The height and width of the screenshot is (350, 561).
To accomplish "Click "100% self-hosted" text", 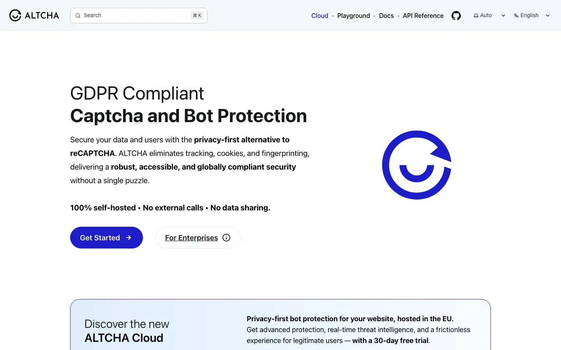I will click(103, 208).
